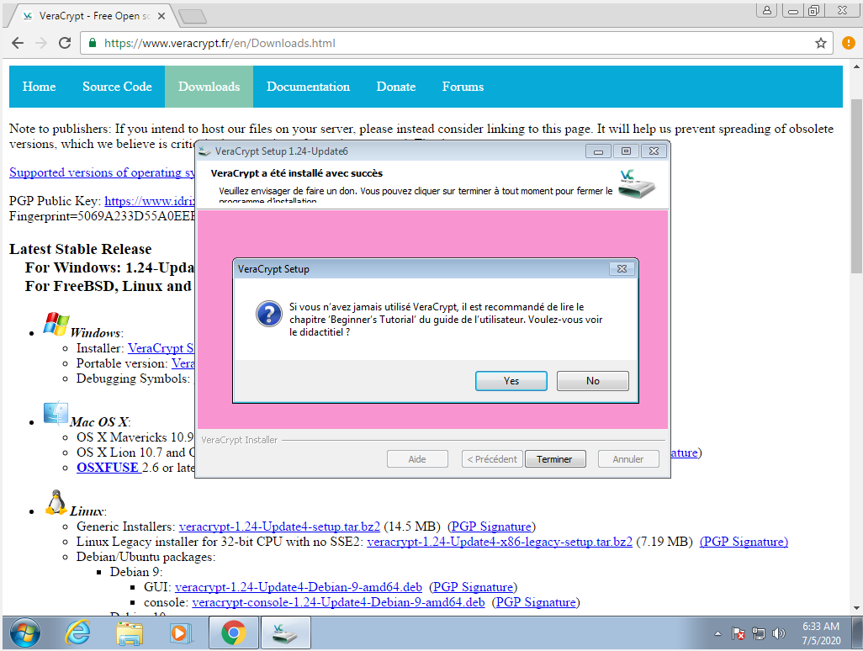Open the PGP Public Key idrix link
This screenshot has height=651, width=863.
[150, 201]
